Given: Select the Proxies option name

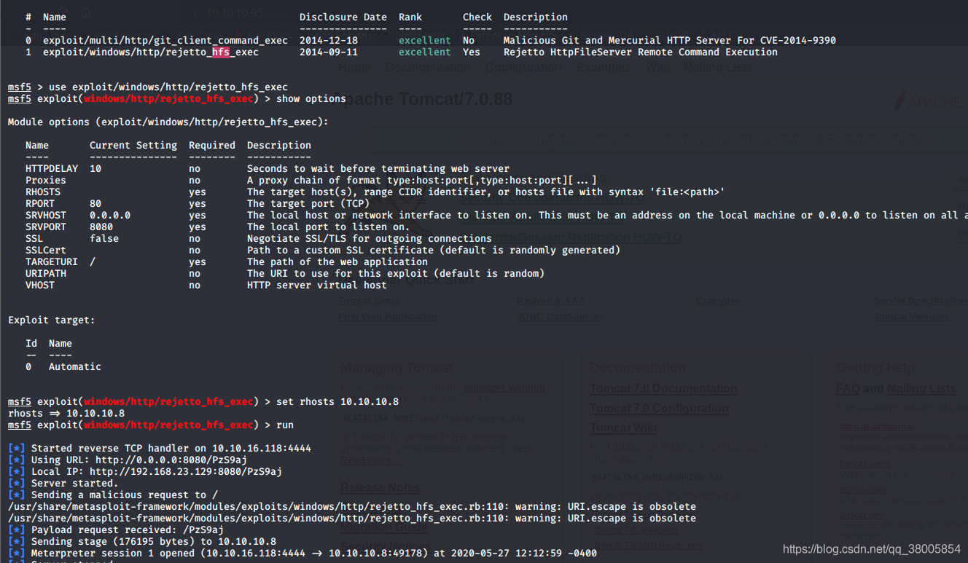Looking at the screenshot, I should tap(46, 180).
